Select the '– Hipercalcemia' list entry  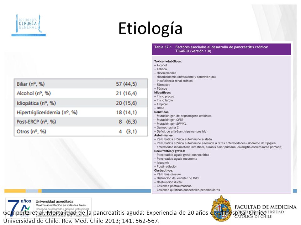[165, 73]
